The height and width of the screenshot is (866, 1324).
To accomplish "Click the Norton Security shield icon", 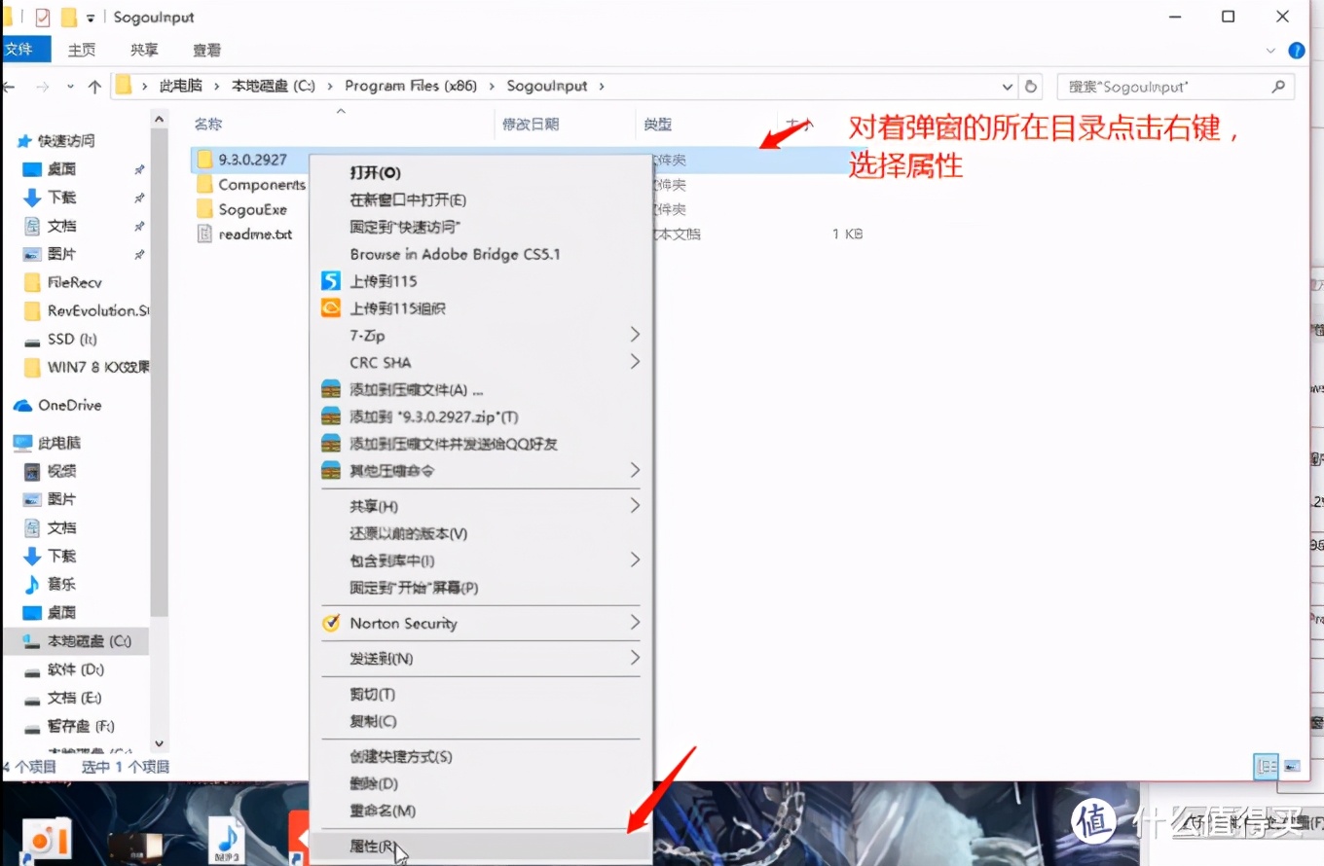I will [x=331, y=623].
